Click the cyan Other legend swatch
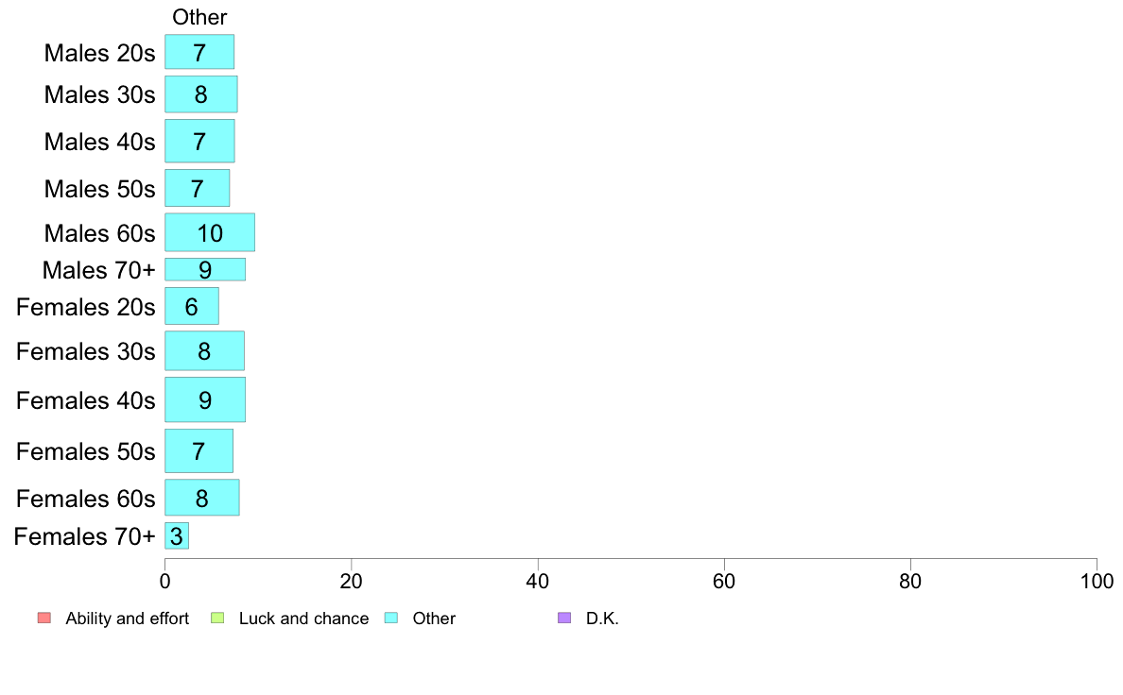This screenshot has height=695, width=1123. coord(391,618)
